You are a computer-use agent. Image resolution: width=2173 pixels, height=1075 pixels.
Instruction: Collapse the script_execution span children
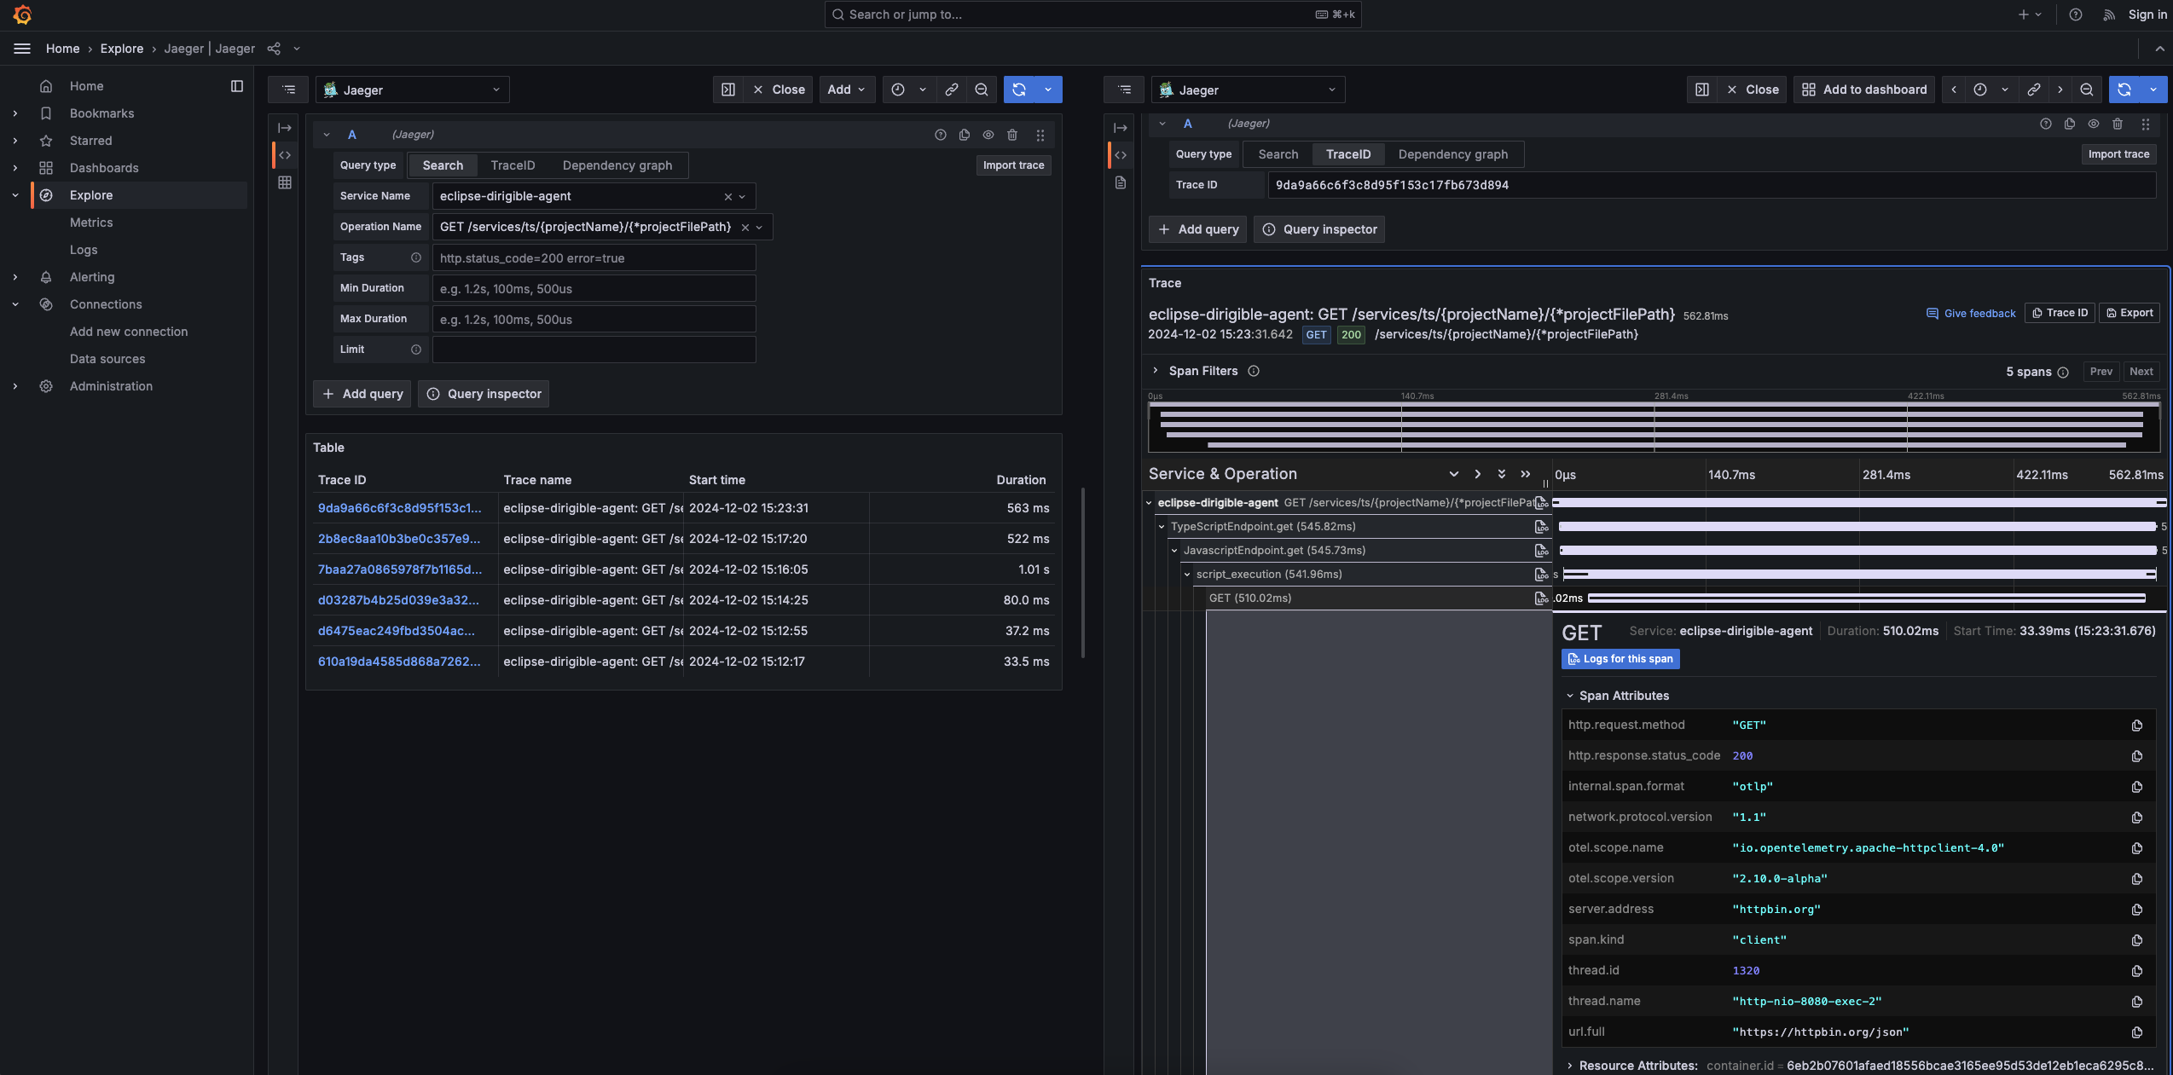coord(1187,575)
